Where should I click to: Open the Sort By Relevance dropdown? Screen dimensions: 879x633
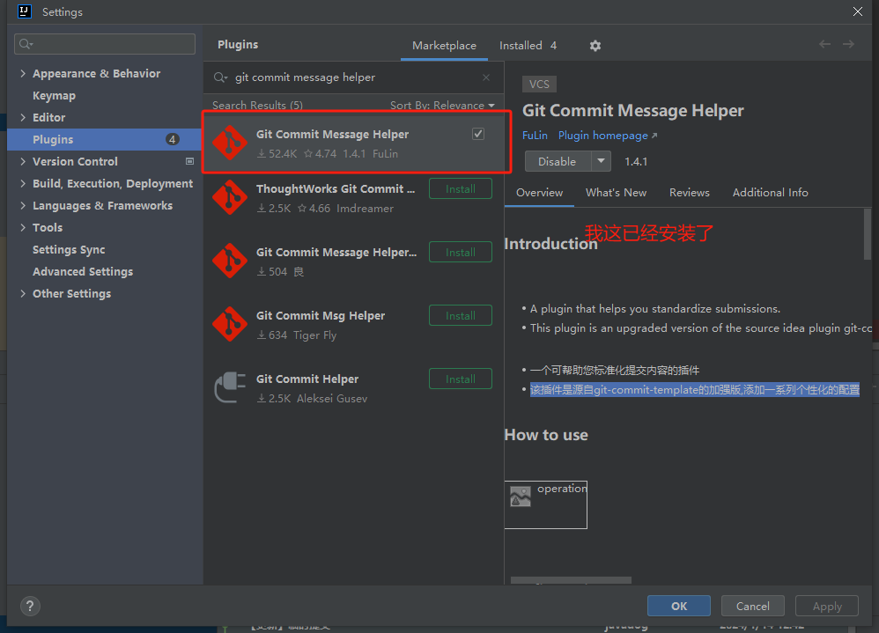tap(443, 105)
